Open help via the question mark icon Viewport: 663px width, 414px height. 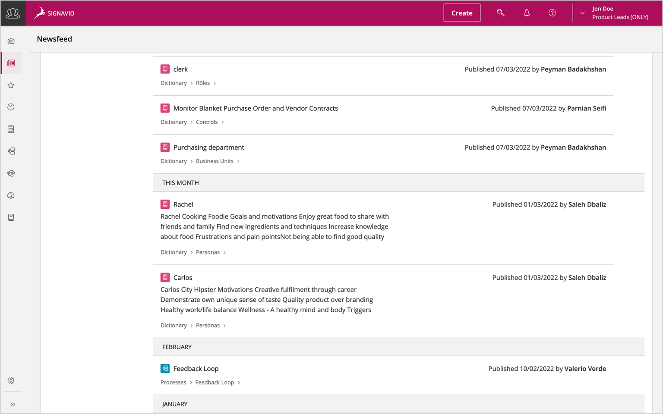click(x=552, y=13)
